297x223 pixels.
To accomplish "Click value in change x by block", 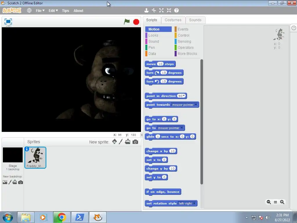I will (x=172, y=151).
